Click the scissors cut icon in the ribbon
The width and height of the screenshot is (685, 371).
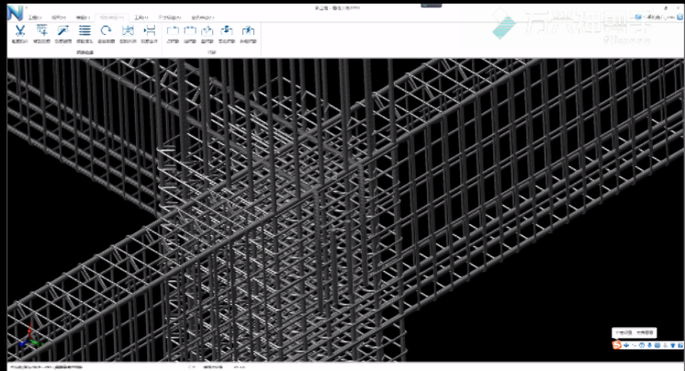(x=19, y=31)
